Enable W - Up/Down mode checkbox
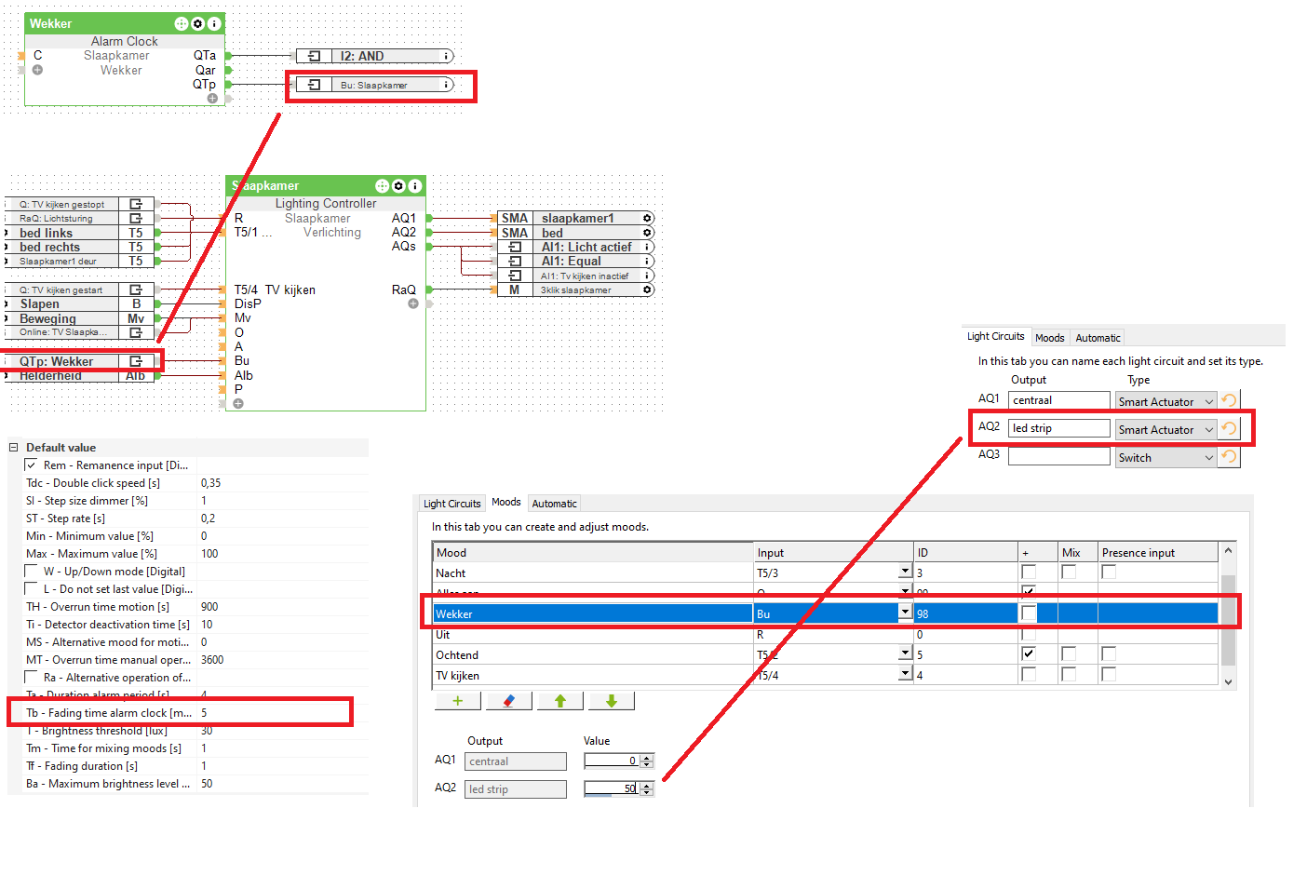 pyautogui.click(x=32, y=571)
